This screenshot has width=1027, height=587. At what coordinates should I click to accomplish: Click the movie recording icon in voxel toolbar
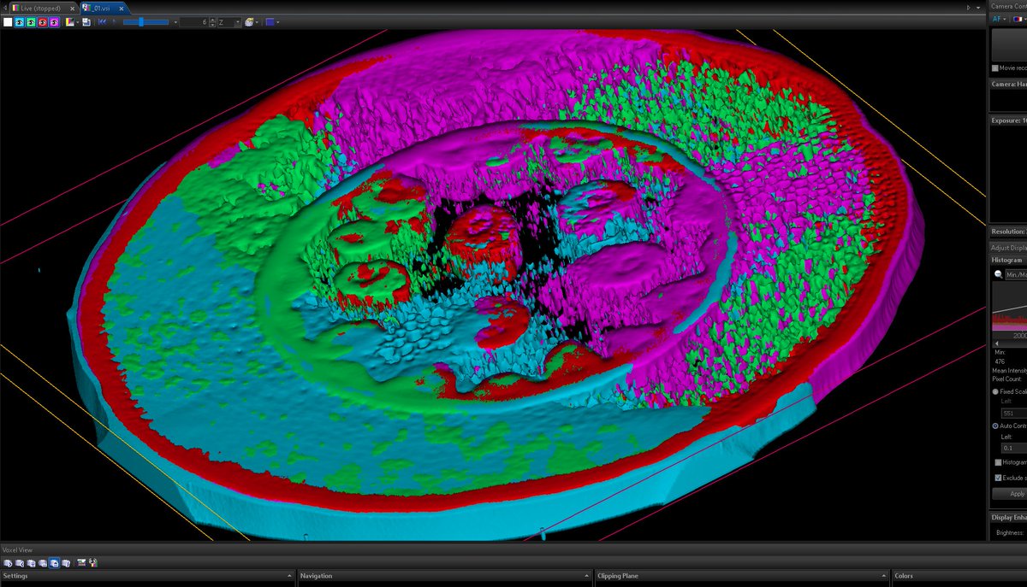click(81, 562)
